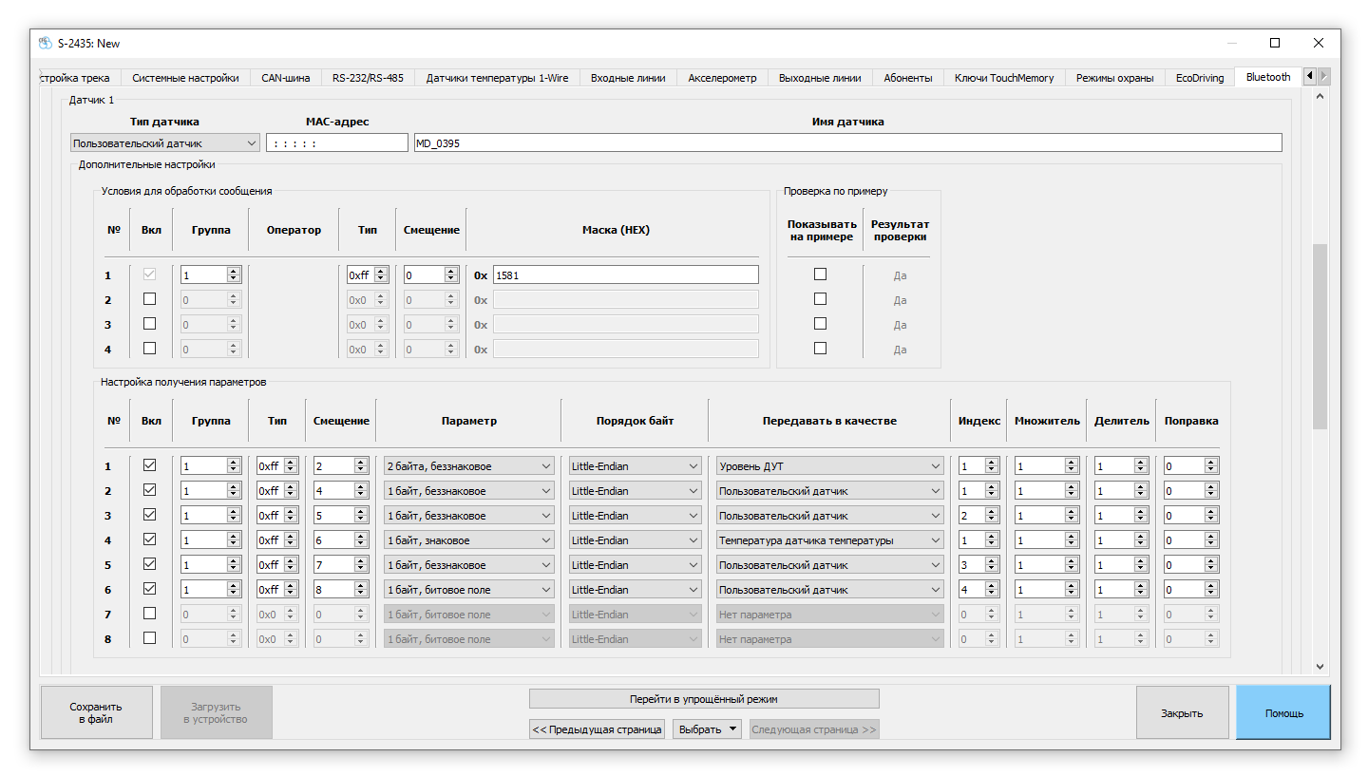Viewport: 1368px width, 776px height.
Task: Click Сохранить в файл button
Action: [x=96, y=712]
